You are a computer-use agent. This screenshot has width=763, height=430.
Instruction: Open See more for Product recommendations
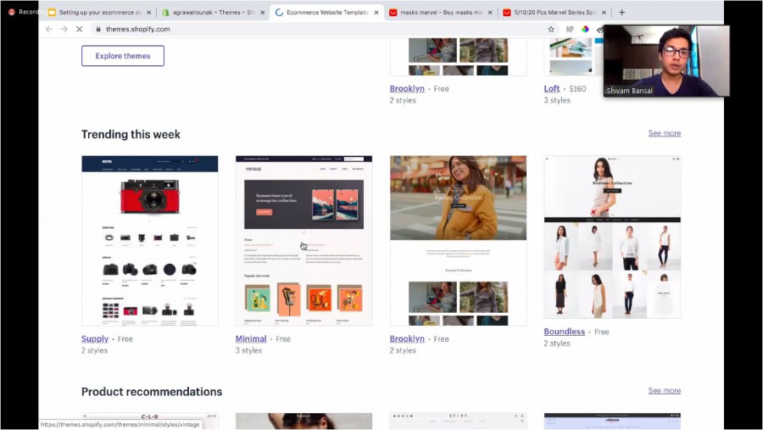(x=664, y=390)
